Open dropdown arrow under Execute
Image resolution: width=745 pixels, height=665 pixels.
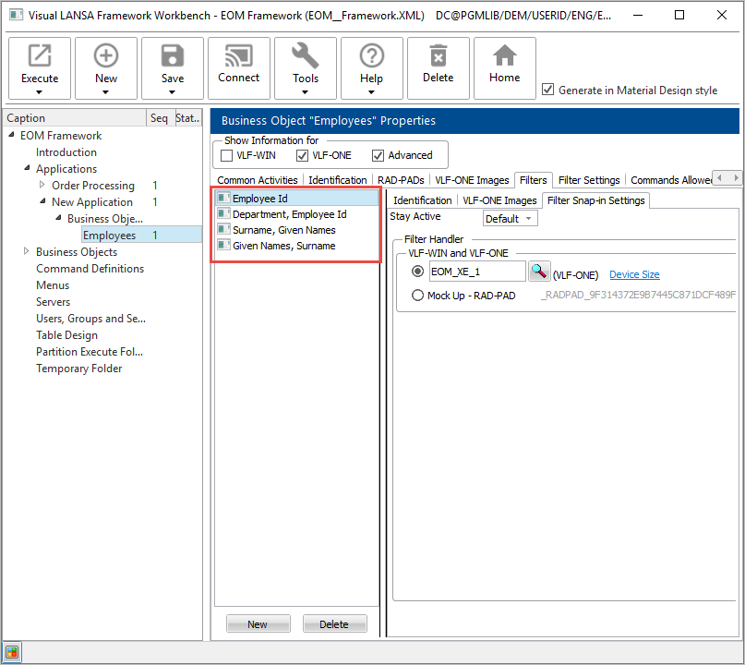40,92
